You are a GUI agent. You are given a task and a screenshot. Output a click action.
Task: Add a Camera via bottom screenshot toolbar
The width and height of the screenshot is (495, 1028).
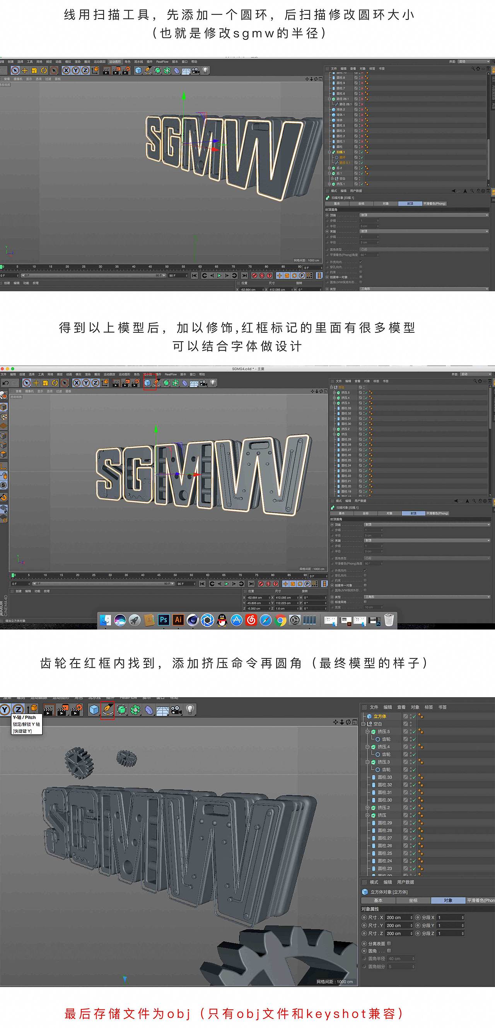point(176,710)
